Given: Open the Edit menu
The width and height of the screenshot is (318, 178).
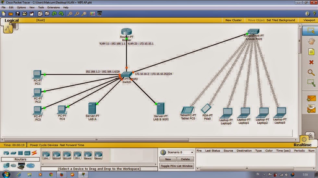Looking at the screenshot, I should coord(11,7).
